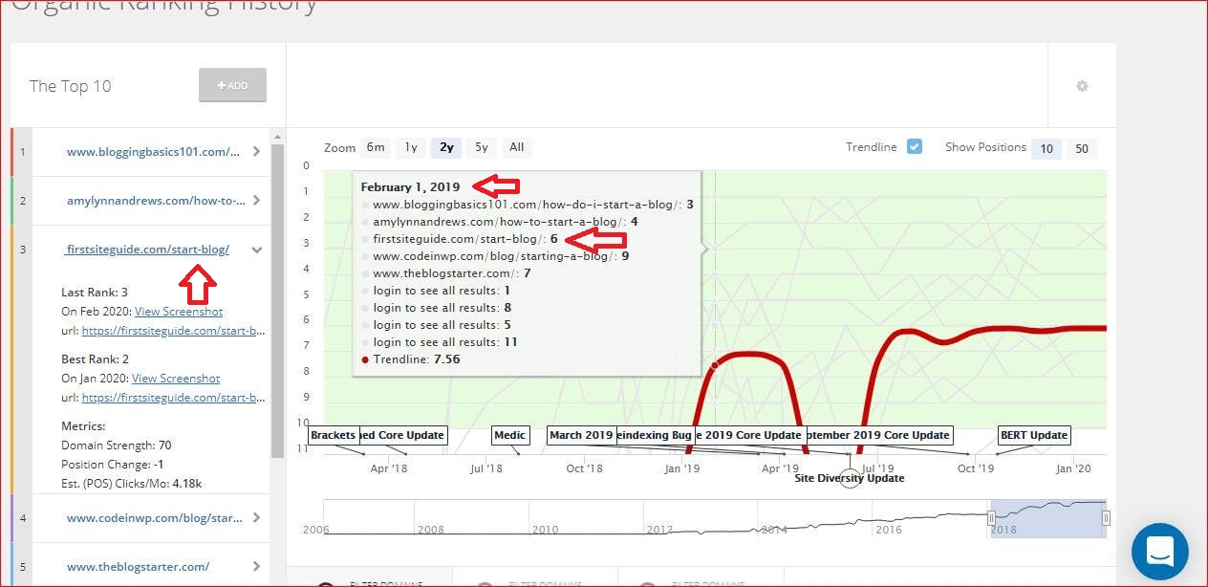This screenshot has height=587, width=1208.
Task: Click Trendline: 7.56 tooltip entry
Action: click(411, 359)
